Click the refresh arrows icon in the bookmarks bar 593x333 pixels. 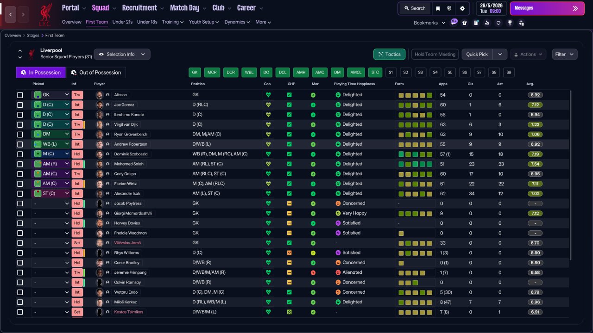(x=498, y=23)
